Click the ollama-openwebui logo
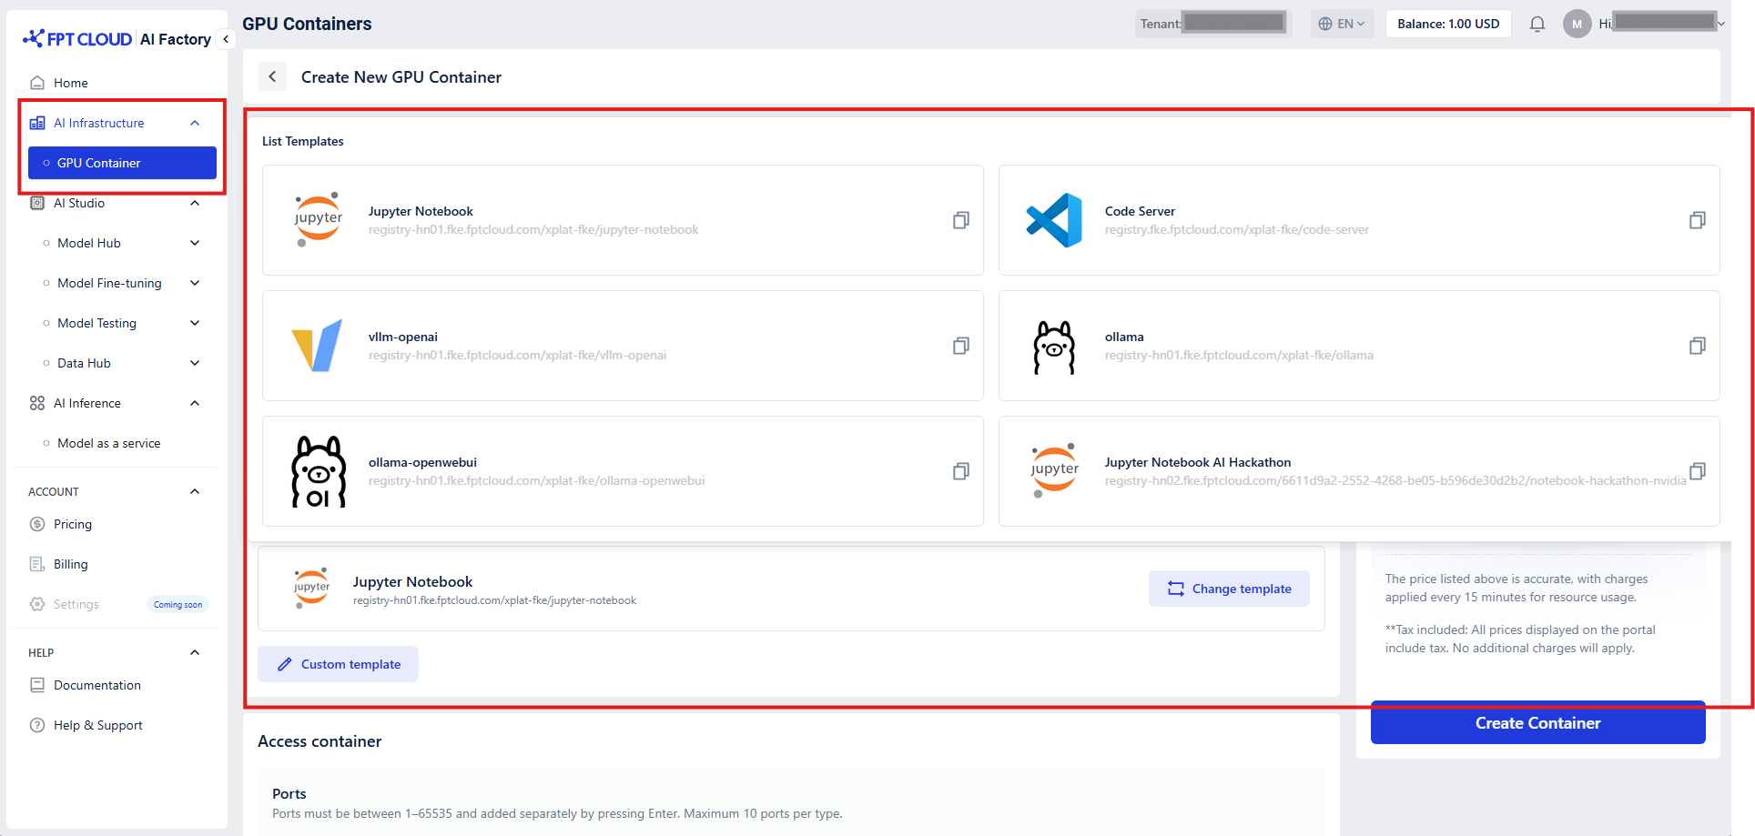 coord(319,471)
